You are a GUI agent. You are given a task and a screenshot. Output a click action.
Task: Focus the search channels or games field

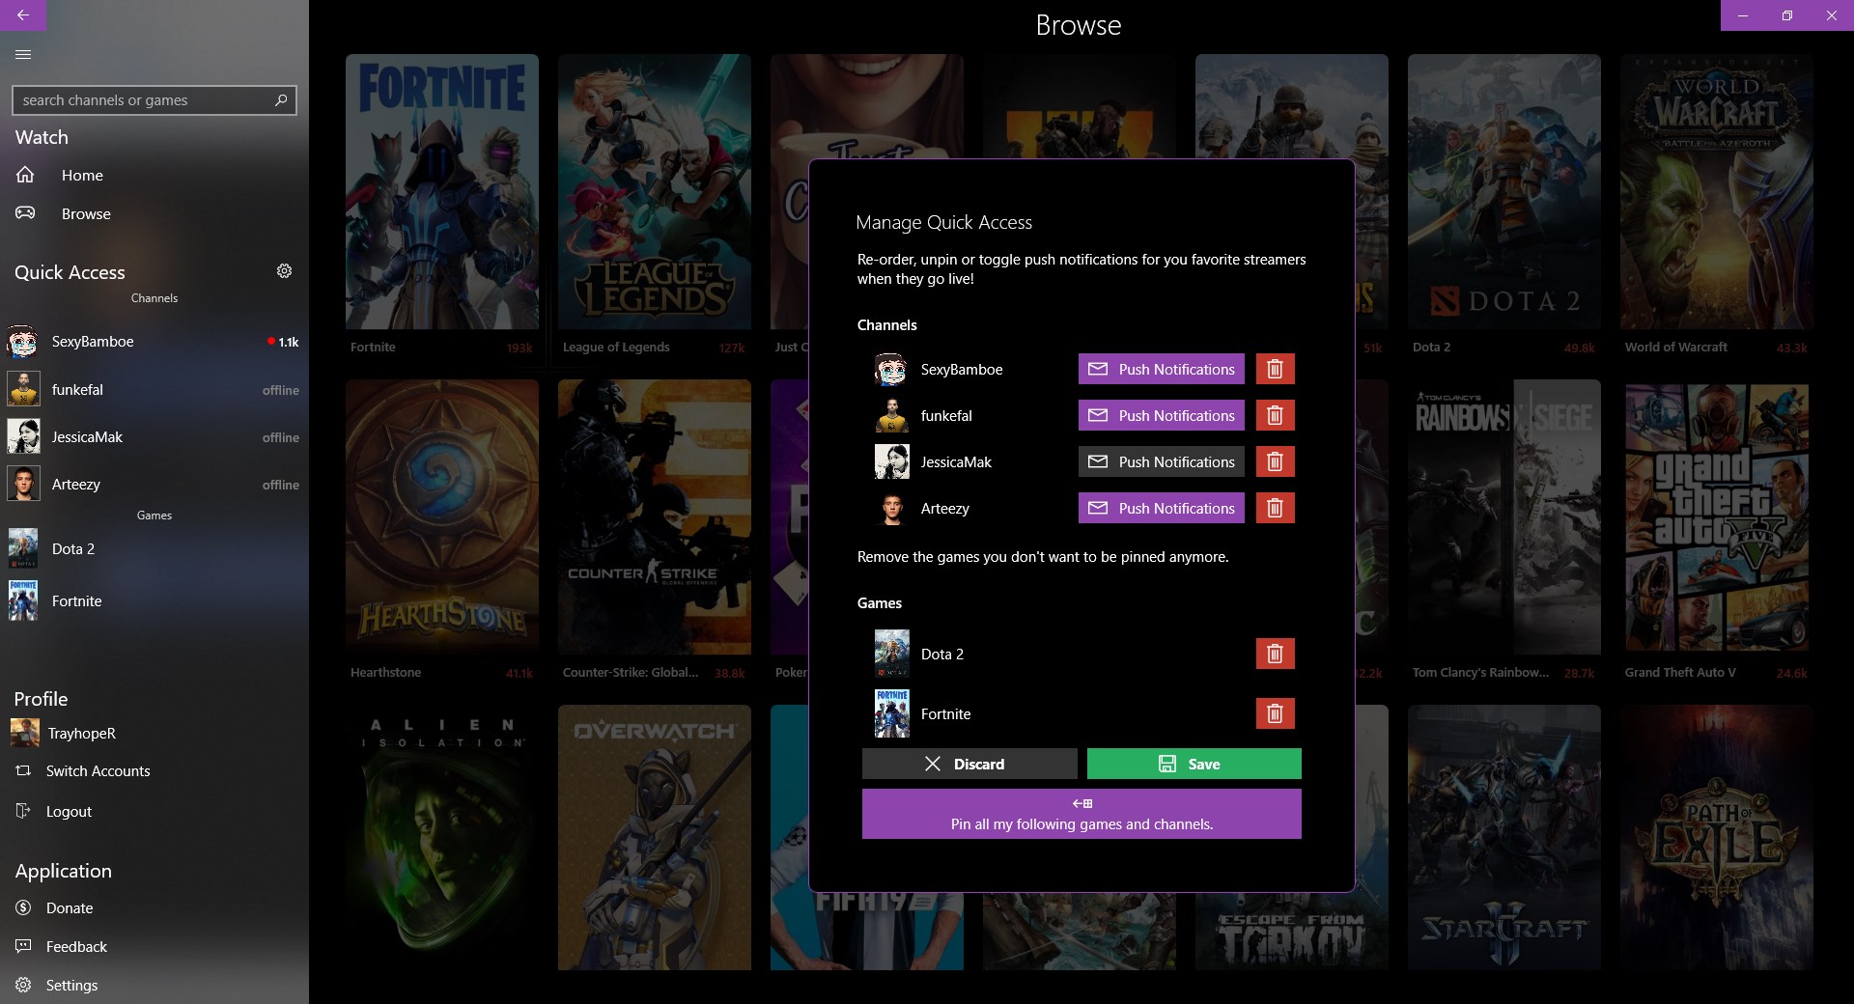154,99
